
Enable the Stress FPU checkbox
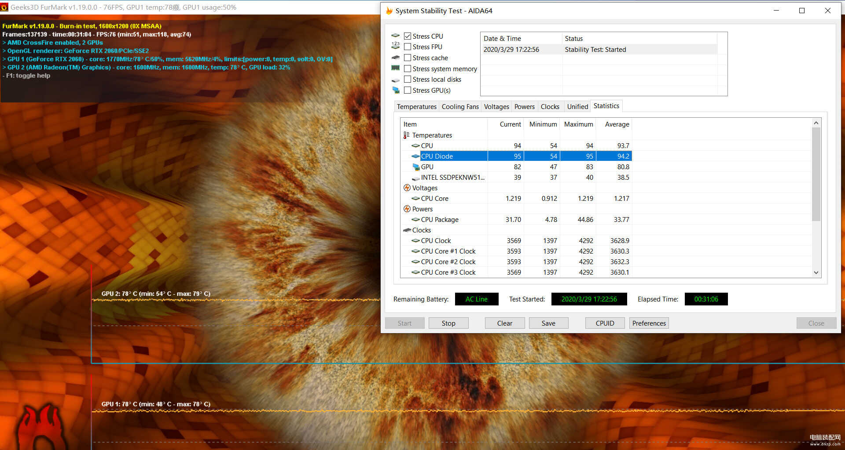point(408,47)
